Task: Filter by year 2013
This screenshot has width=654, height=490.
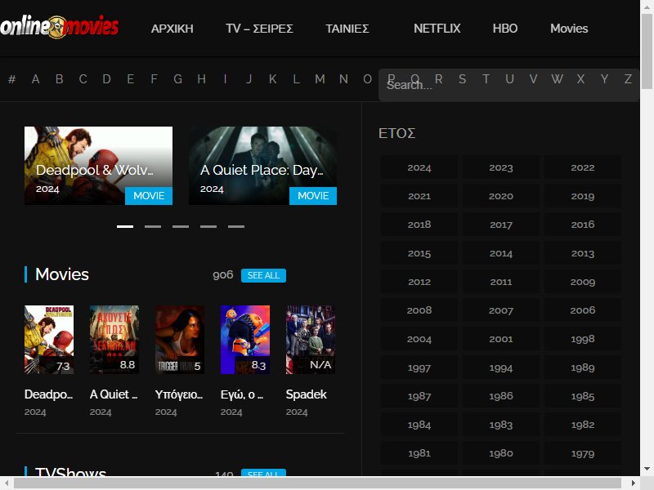Action: pos(583,253)
